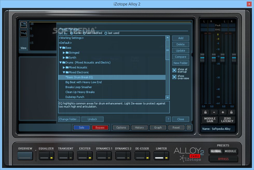Open the Equalizer module
The image size is (254, 170).
pyautogui.click(x=44, y=155)
